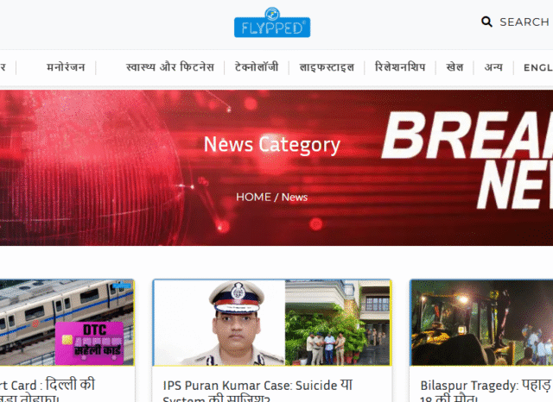Switch to the English language link

[x=537, y=67]
